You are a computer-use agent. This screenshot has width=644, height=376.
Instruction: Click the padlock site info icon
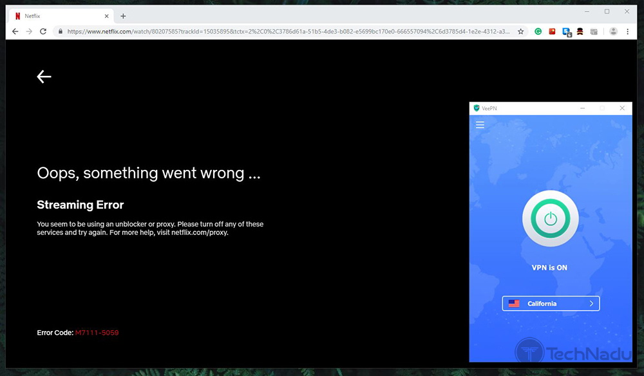point(61,31)
